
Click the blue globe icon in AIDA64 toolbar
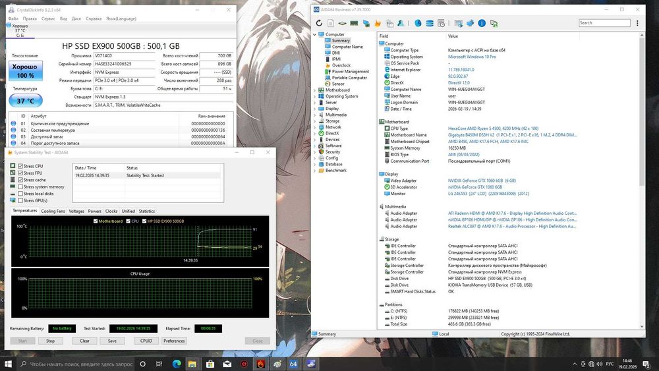[418, 23]
